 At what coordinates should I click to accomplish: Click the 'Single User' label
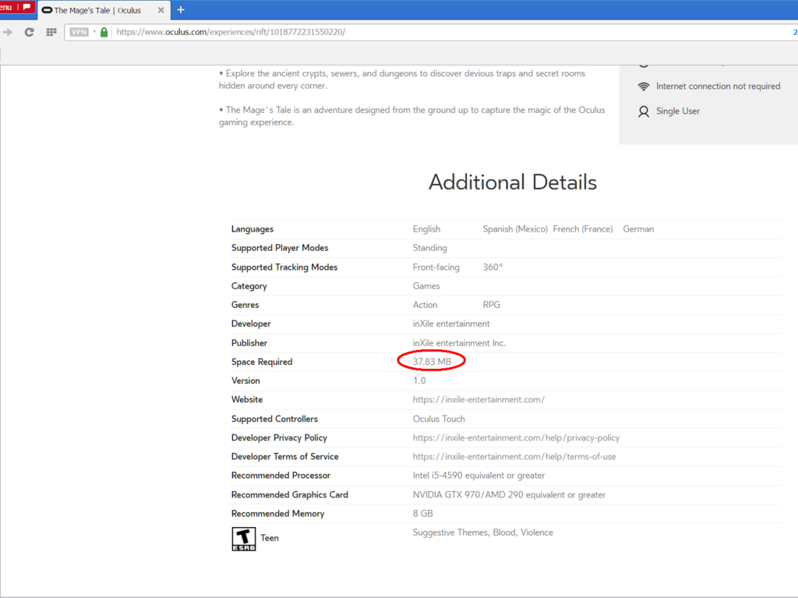(677, 111)
